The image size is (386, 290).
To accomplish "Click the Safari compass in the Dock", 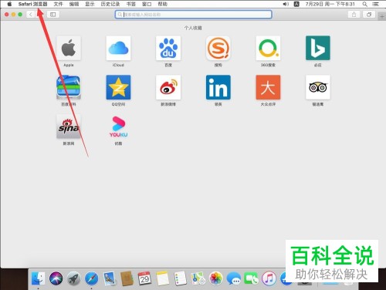I will click(x=91, y=278).
